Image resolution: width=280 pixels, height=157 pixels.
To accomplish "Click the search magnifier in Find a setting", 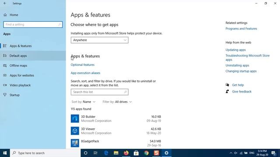I will click(59, 24).
